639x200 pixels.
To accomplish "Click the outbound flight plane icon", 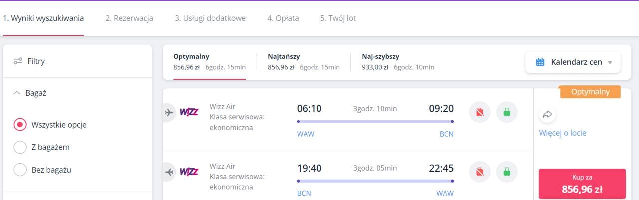I will tap(169, 112).
